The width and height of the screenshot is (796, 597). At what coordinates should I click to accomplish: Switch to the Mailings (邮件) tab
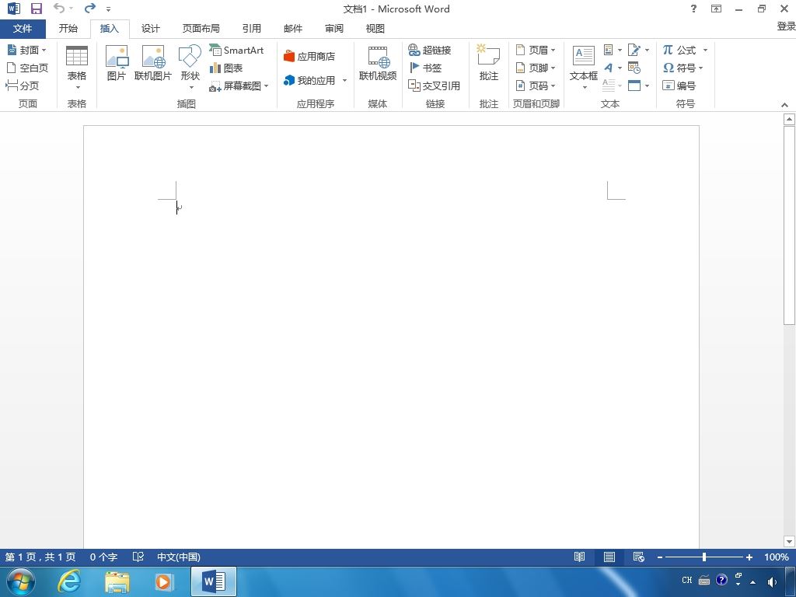click(292, 29)
